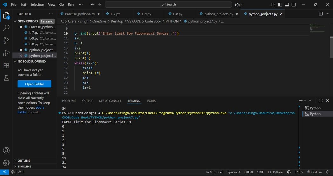Open the terminal launch profile dropdown
The image size is (333, 176).
[x=305, y=101]
